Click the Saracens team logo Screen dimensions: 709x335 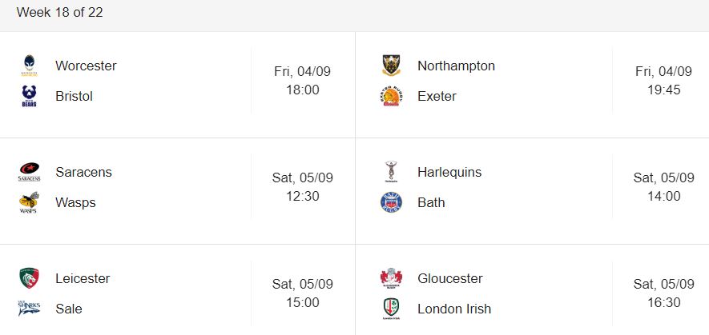click(x=30, y=172)
